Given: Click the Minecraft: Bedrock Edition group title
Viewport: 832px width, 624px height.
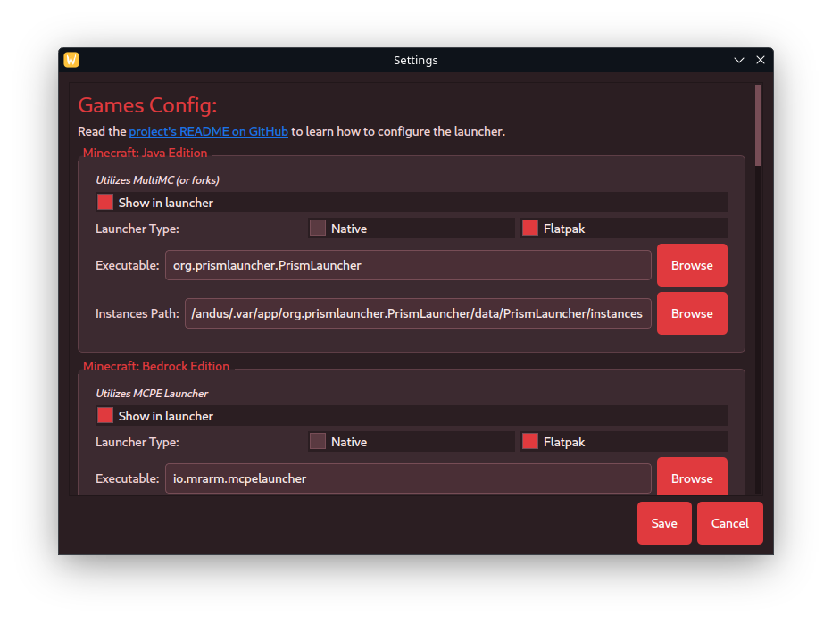Looking at the screenshot, I should pyautogui.click(x=156, y=366).
